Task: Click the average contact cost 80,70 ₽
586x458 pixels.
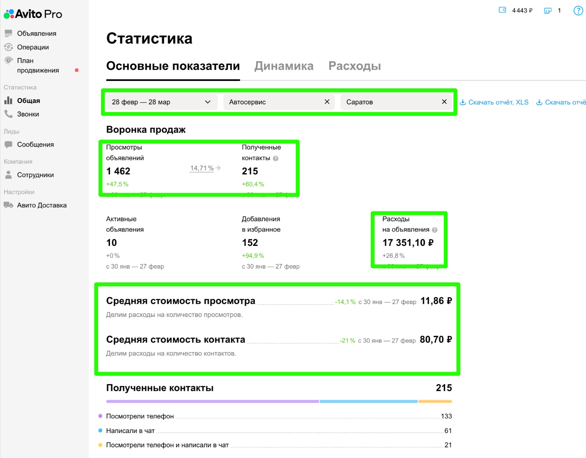Action: (x=436, y=340)
